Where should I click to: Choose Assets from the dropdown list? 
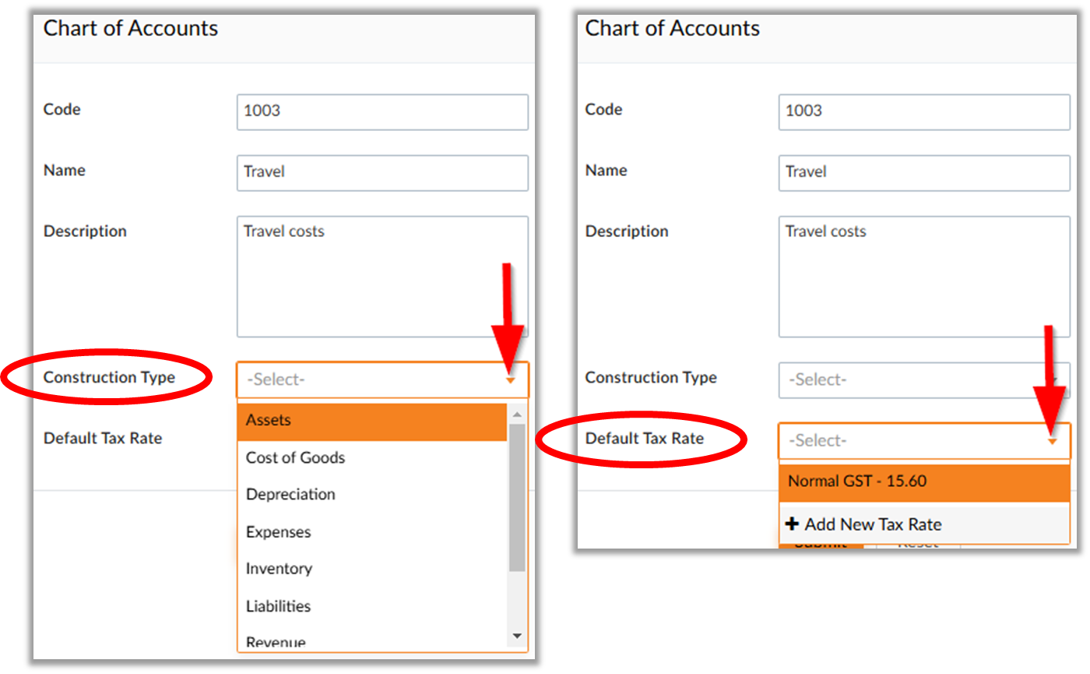pos(372,421)
